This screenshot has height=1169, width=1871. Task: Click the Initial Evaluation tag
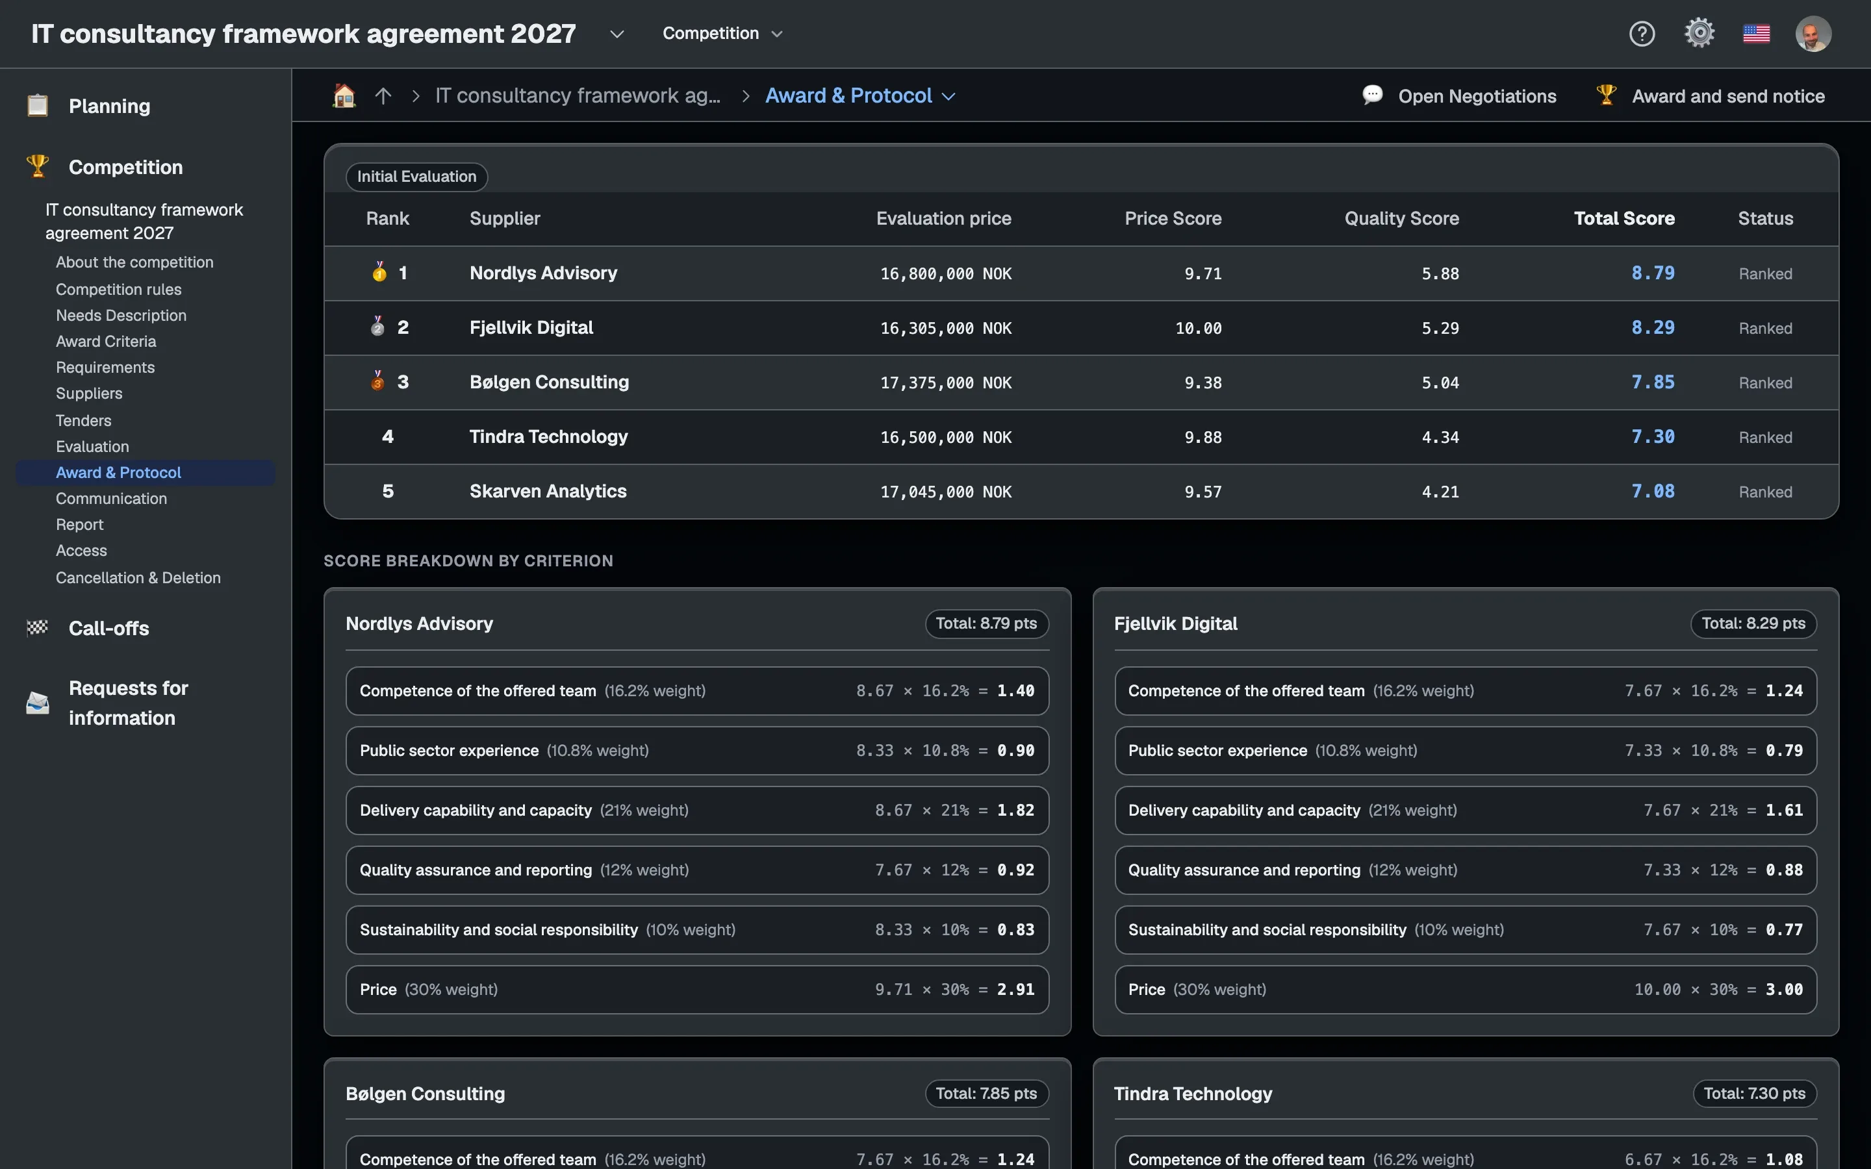tap(416, 176)
